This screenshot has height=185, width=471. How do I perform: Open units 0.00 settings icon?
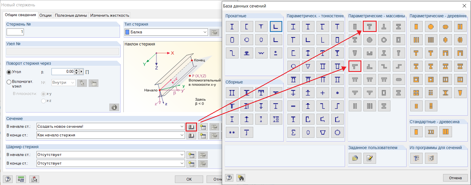pyautogui.click(x=21, y=179)
